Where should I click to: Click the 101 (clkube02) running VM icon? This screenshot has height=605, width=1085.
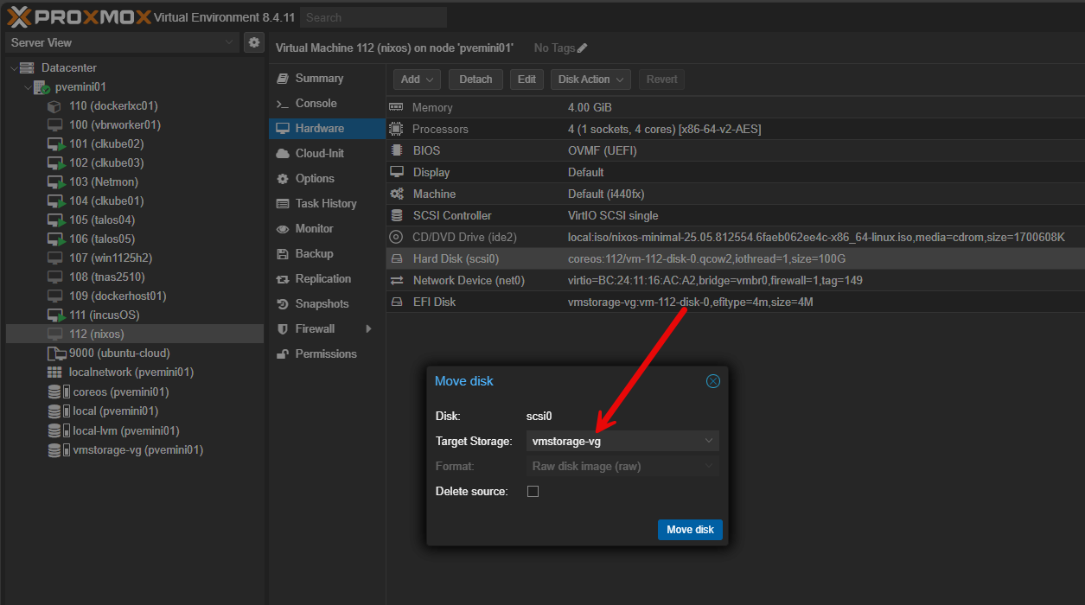tap(55, 144)
